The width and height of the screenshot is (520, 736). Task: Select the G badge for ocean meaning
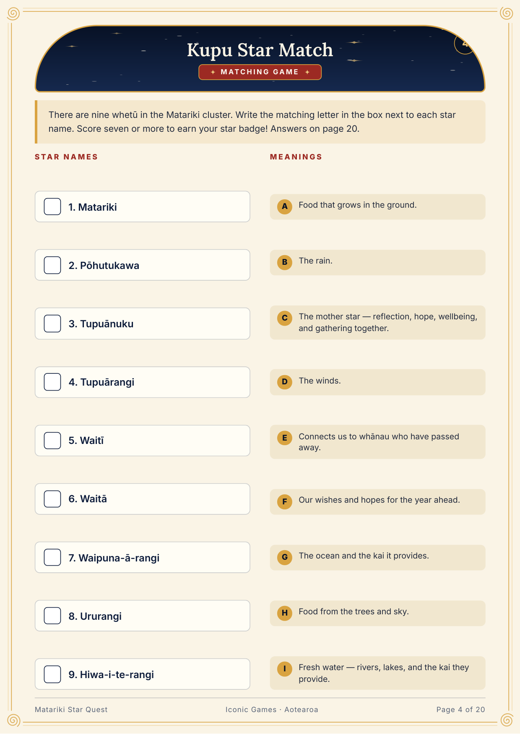[x=284, y=557]
